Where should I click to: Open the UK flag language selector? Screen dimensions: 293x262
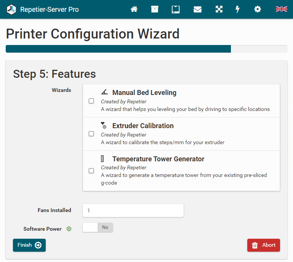pyautogui.click(x=281, y=9)
